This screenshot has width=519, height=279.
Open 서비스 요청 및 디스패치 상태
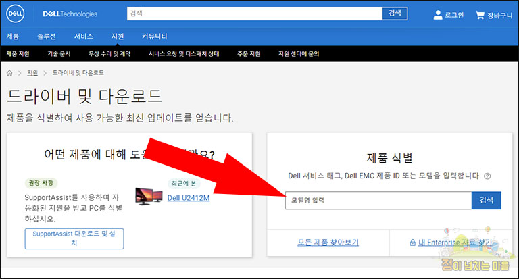coord(184,54)
